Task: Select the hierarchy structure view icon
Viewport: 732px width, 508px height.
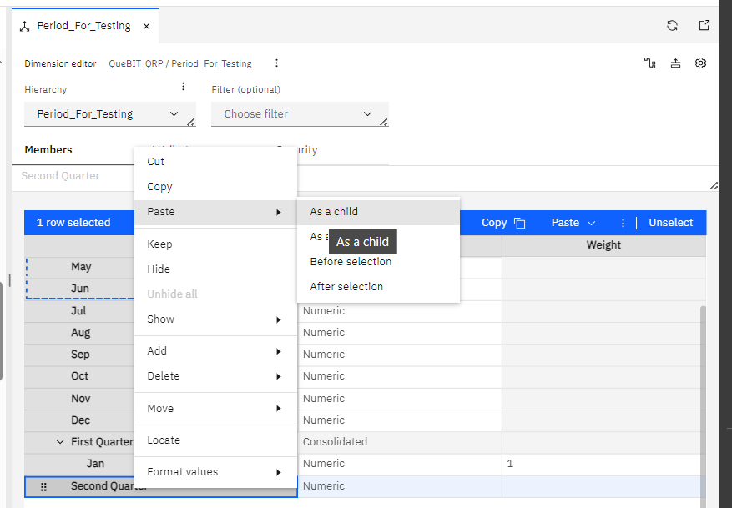Action: pyautogui.click(x=650, y=63)
